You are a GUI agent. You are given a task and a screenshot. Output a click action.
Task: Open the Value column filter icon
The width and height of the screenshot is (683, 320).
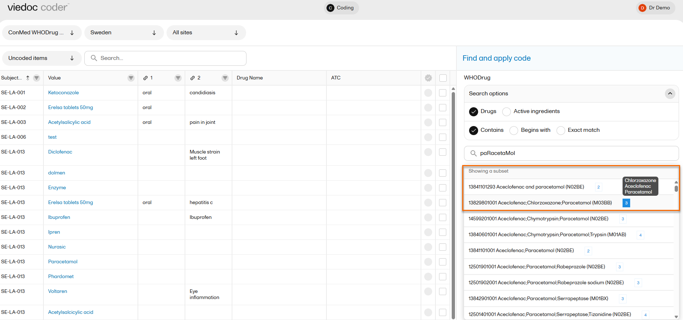coord(131,78)
